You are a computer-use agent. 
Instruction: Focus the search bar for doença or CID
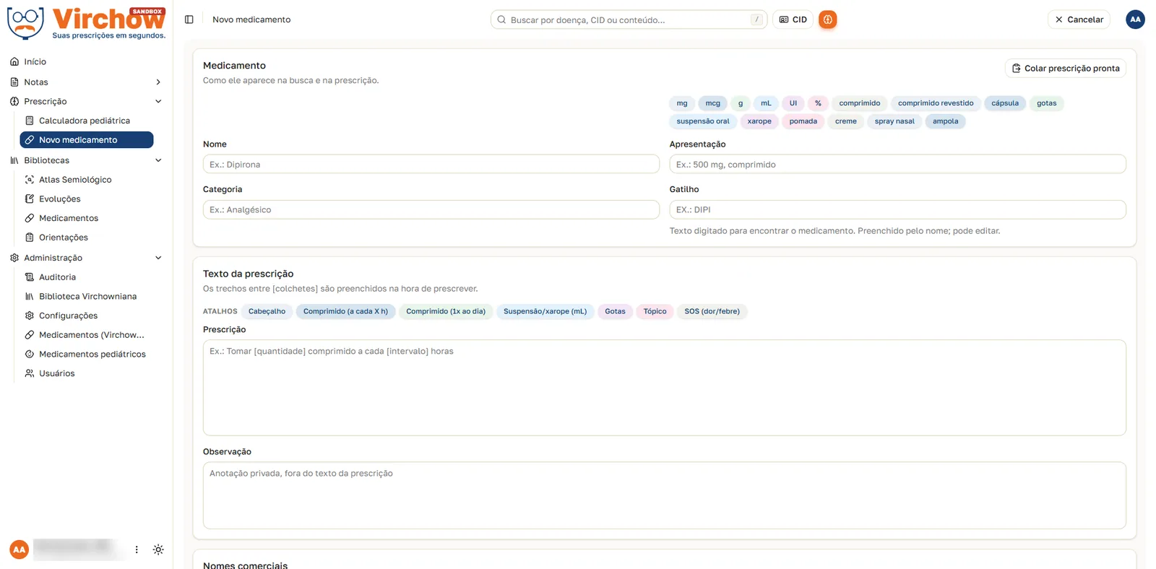tap(629, 19)
